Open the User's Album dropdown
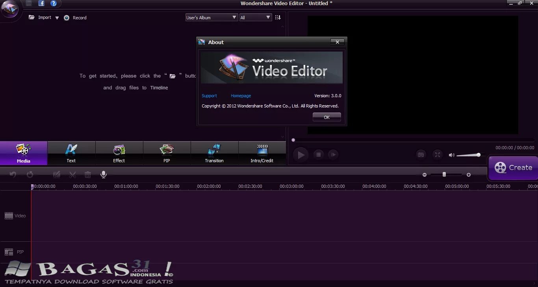 coord(212,17)
